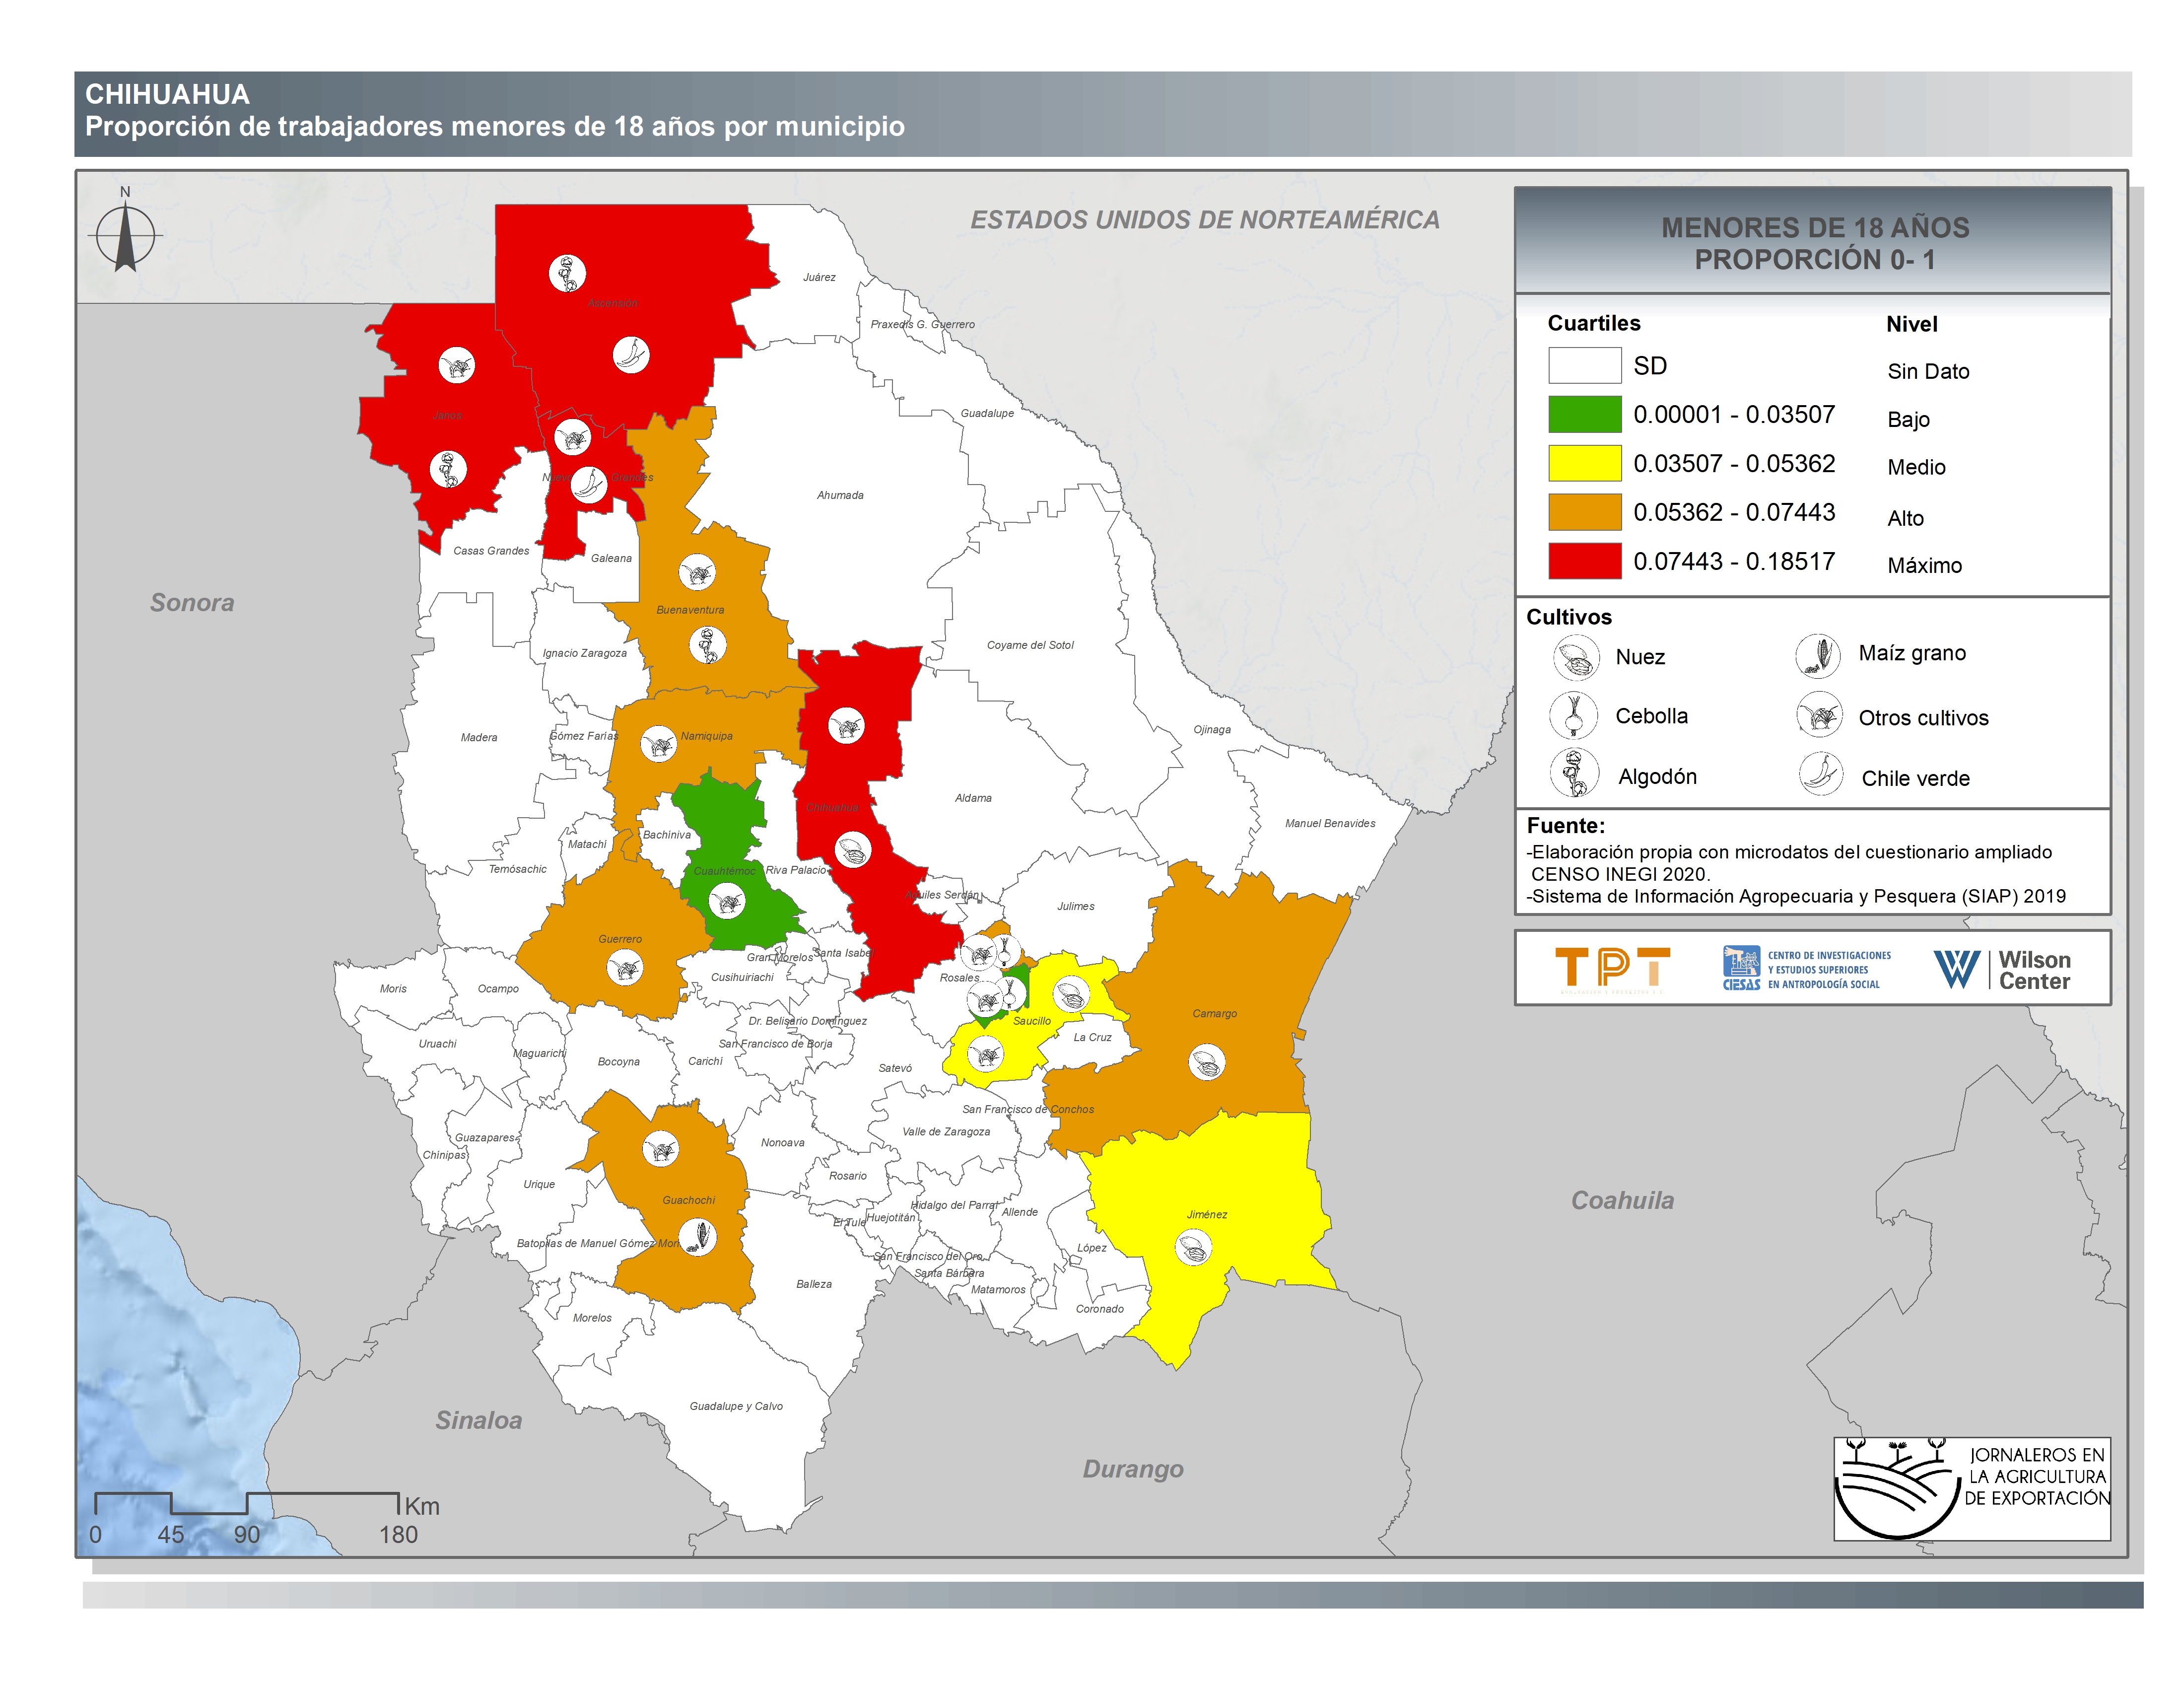Click the chile icon in Ascensión municipality
The image size is (2184, 1688).
point(630,354)
